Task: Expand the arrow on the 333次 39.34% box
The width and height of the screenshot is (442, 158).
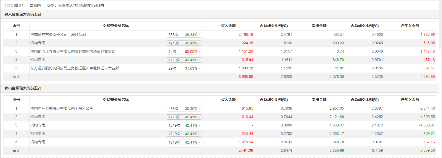Action: pyautogui.click(x=199, y=35)
